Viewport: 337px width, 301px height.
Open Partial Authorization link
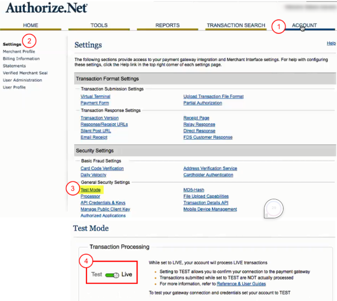pyautogui.click(x=203, y=103)
